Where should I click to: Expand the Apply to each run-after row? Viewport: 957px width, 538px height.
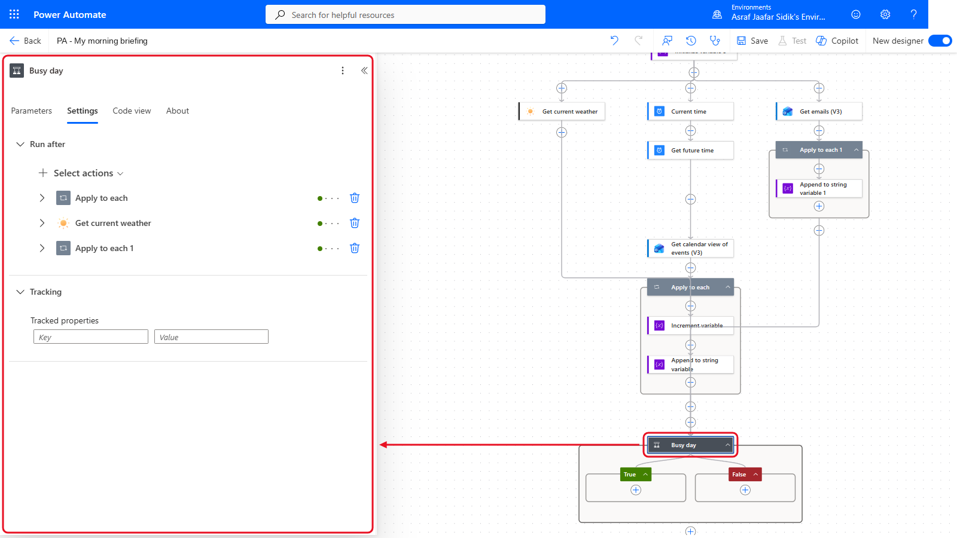42,198
